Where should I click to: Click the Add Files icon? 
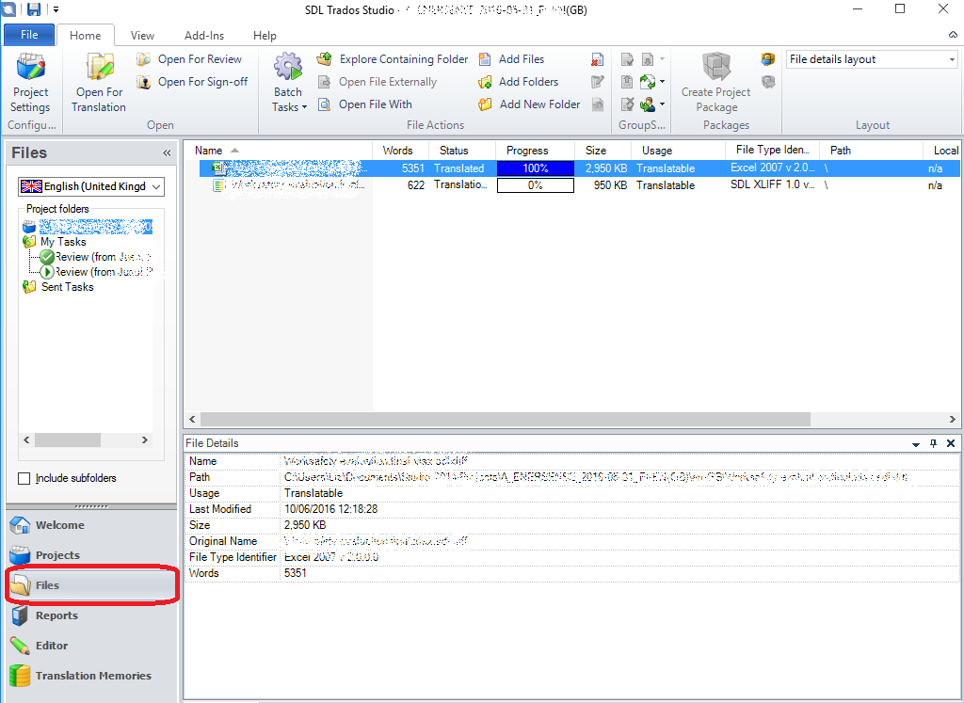click(x=486, y=59)
